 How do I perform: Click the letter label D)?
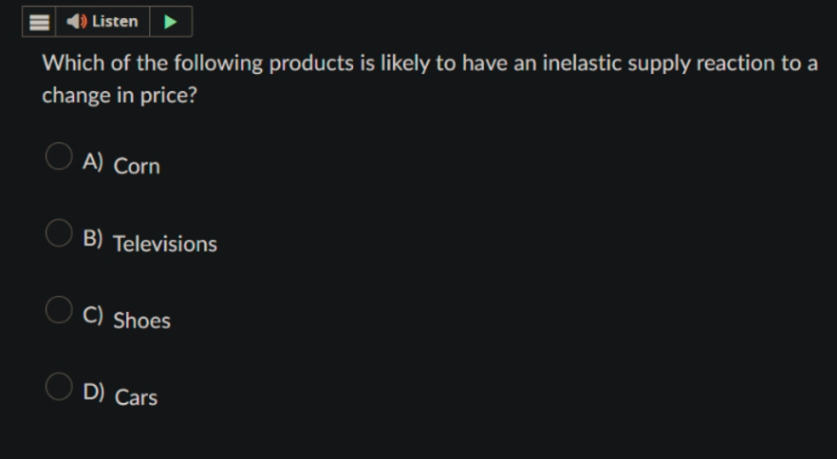coord(93,392)
